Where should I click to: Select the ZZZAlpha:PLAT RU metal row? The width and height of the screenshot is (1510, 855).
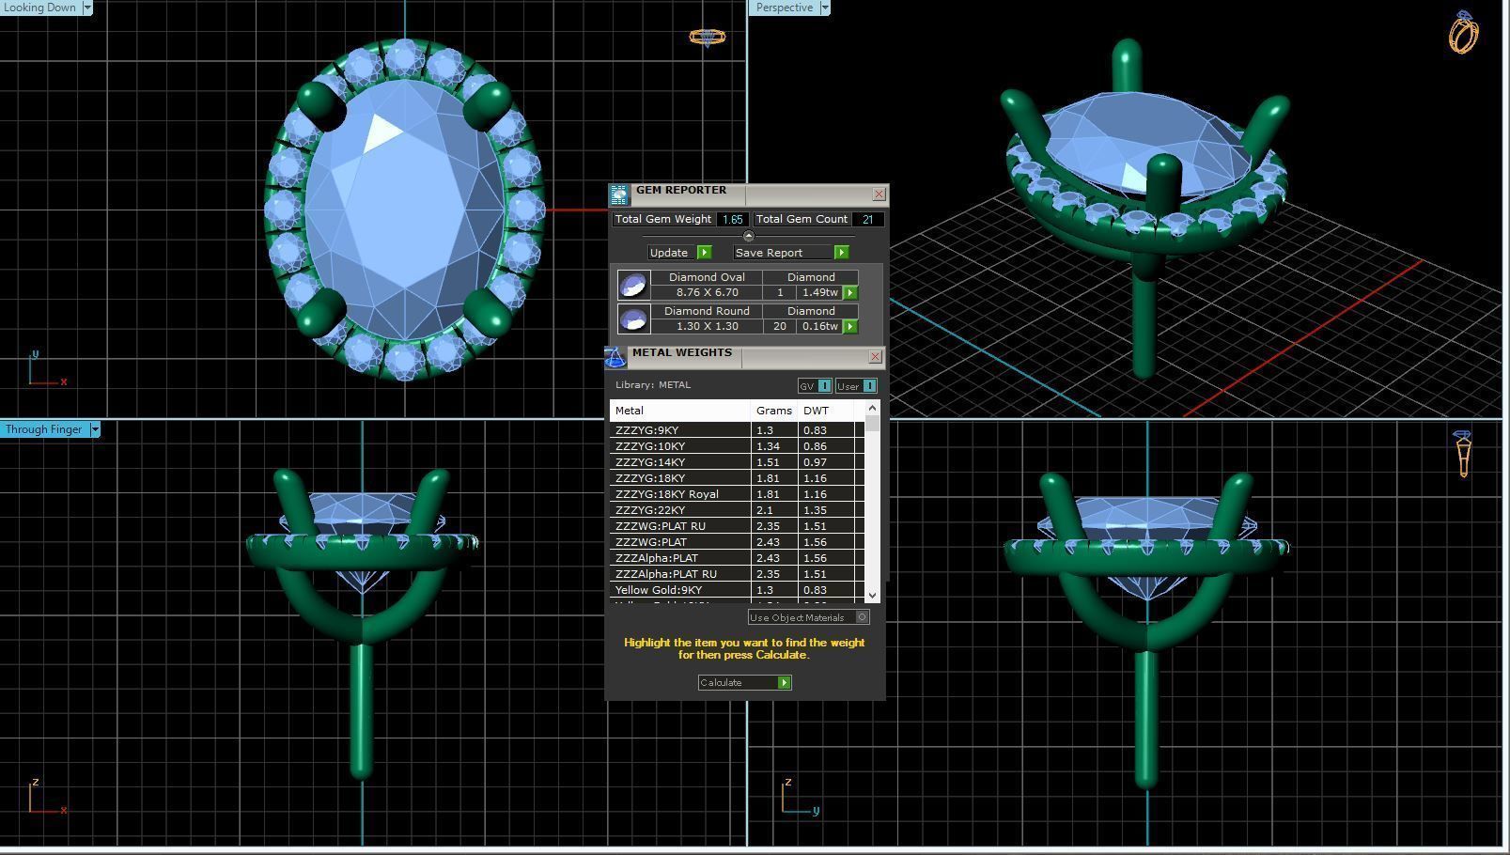coord(737,574)
